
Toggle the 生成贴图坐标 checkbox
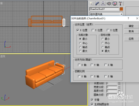click(x=92, y=104)
